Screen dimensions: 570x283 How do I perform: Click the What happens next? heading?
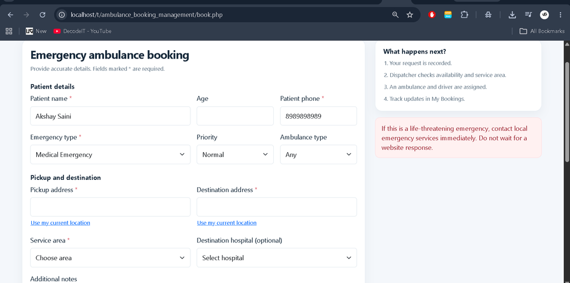click(415, 52)
